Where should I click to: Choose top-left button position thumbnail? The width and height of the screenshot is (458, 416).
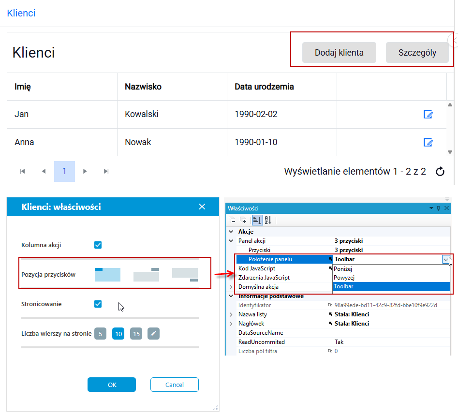(107, 275)
